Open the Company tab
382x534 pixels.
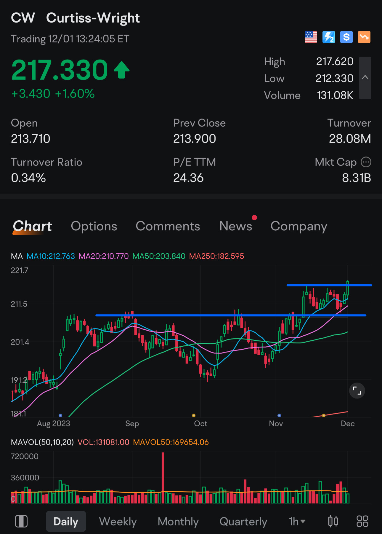(299, 226)
